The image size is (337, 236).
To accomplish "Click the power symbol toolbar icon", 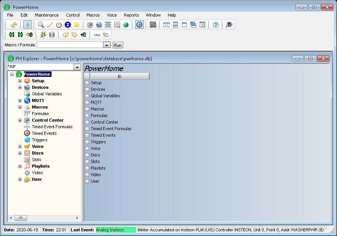I will tap(58, 25).
